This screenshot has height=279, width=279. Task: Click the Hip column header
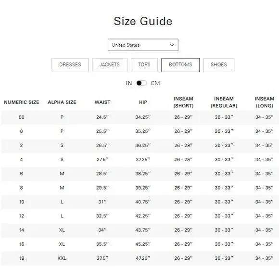click(x=143, y=102)
